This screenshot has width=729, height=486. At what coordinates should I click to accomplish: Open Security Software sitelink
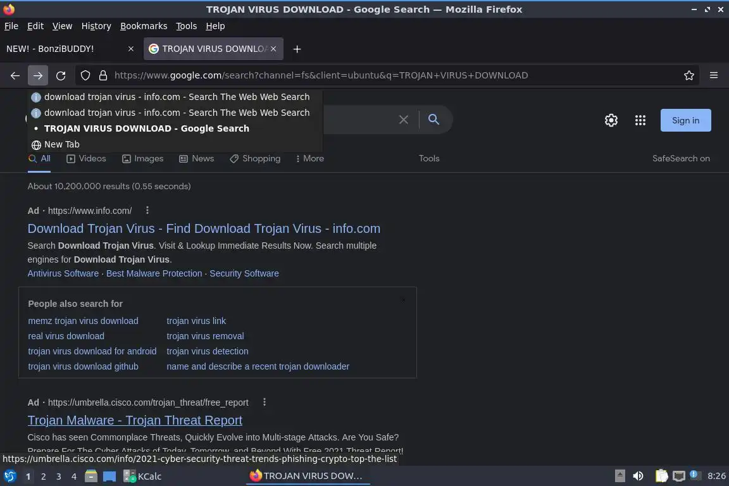(x=244, y=273)
